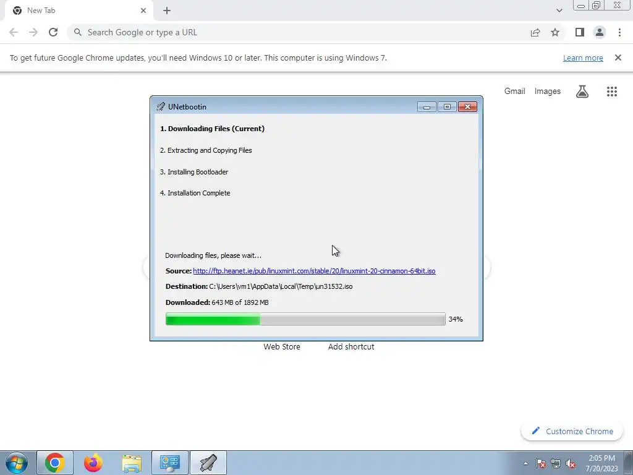Close the New Tab tab
Image resolution: width=633 pixels, height=475 pixels.
pos(143,11)
